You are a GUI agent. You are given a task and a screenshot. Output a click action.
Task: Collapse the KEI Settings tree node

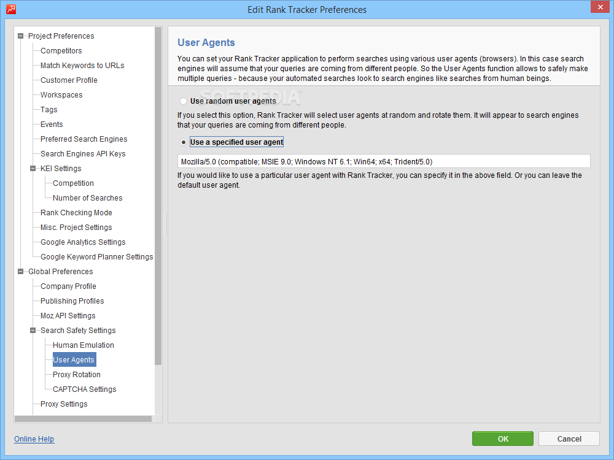point(33,169)
